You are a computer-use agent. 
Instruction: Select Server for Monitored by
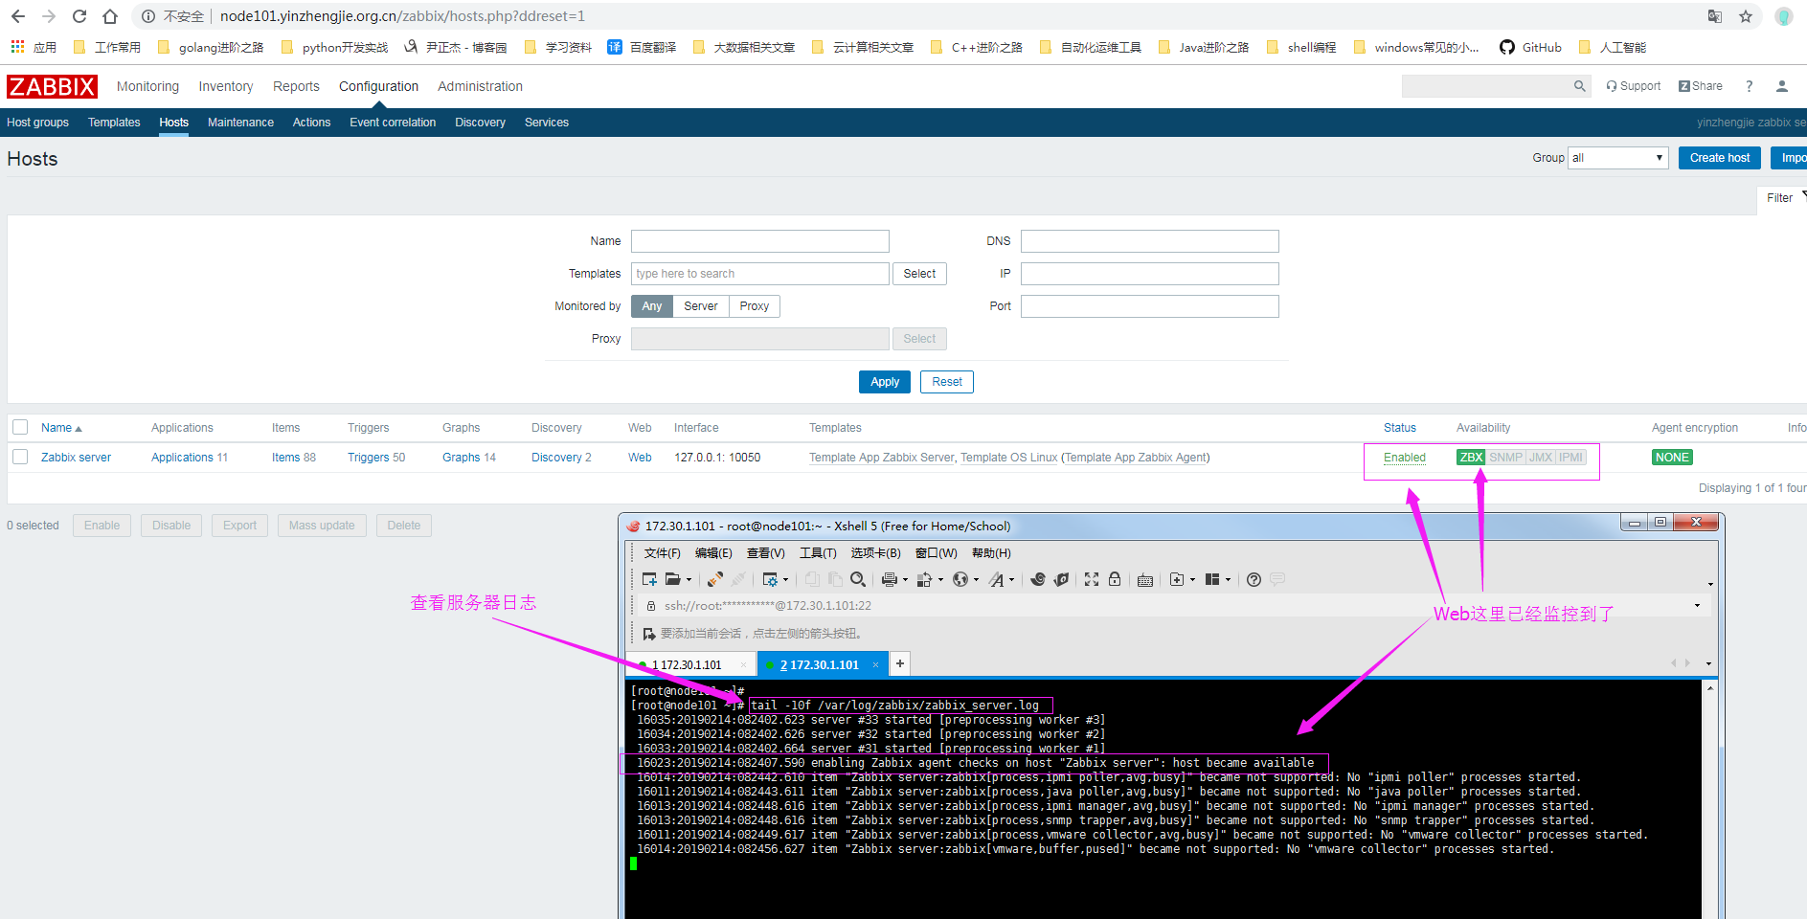click(701, 306)
